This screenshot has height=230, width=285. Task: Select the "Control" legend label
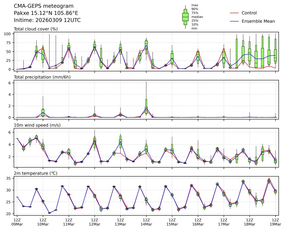tap(249, 13)
